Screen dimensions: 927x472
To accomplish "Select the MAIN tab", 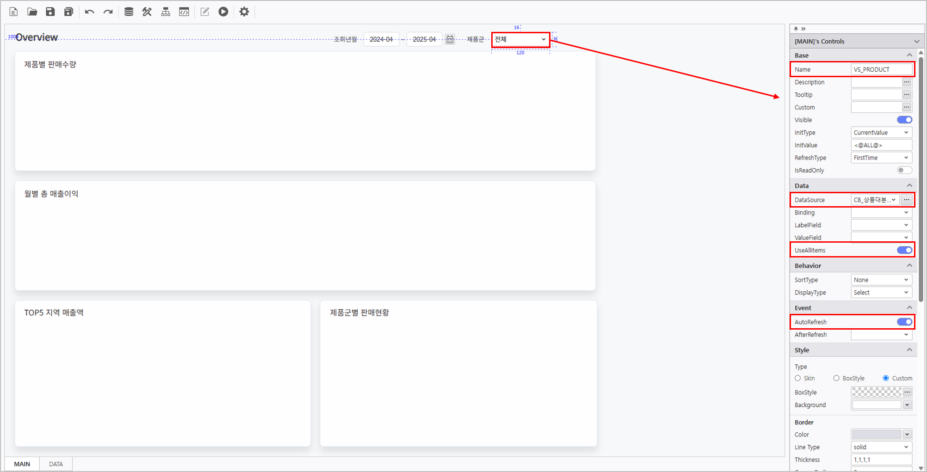I will [22, 464].
